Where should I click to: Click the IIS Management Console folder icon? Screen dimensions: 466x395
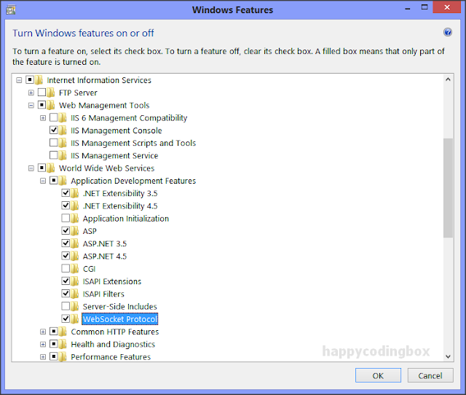[x=63, y=130]
